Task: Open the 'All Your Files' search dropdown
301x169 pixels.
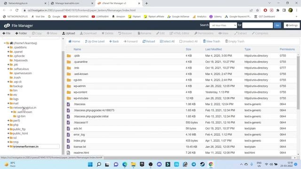Action: point(223,25)
